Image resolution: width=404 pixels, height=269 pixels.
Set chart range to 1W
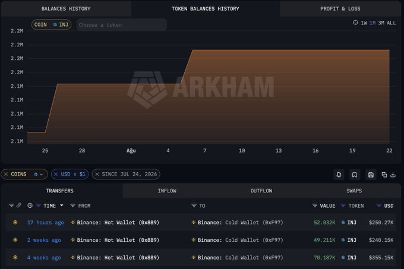(x=364, y=23)
